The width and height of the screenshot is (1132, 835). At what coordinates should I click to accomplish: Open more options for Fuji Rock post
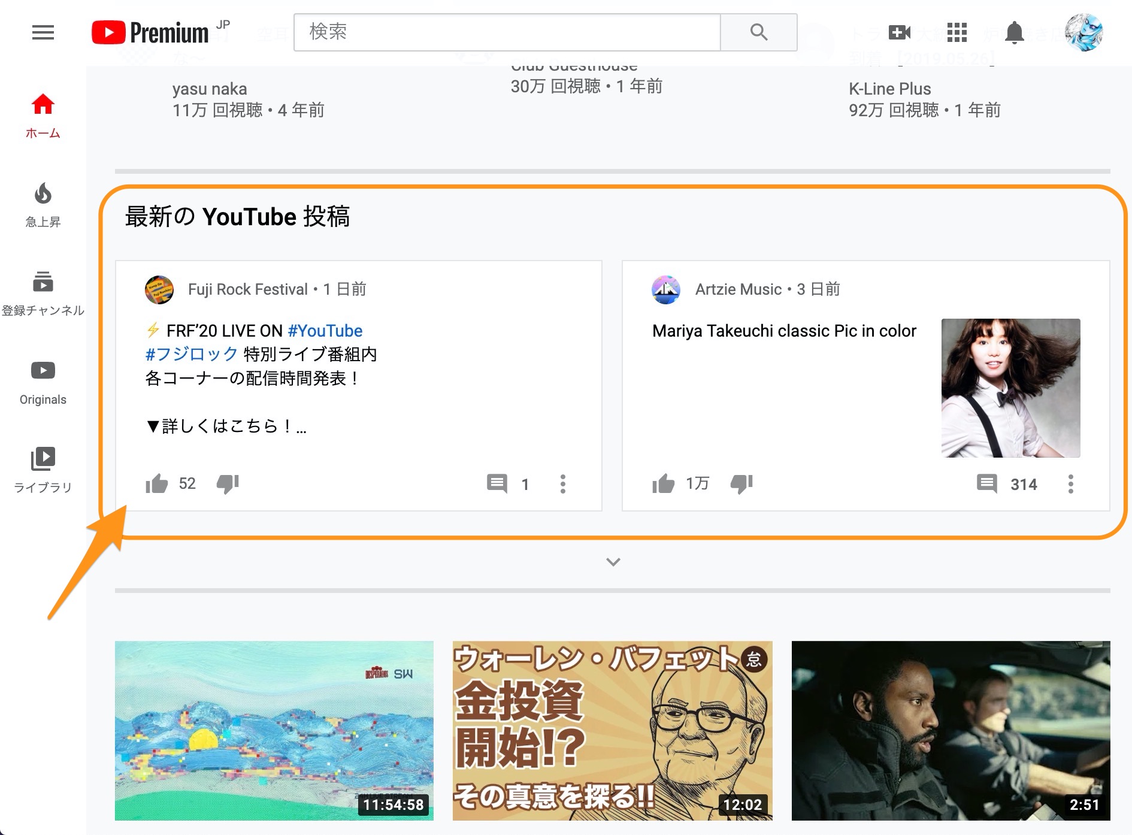tap(563, 484)
